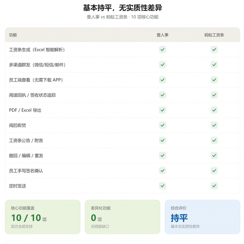Select the 壹人事 column header
This screenshot has height=244, width=244.
click(x=162, y=35)
